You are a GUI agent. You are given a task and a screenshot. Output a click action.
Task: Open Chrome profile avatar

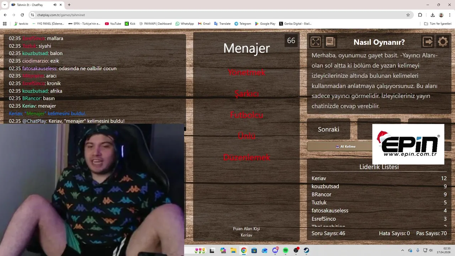point(441,15)
